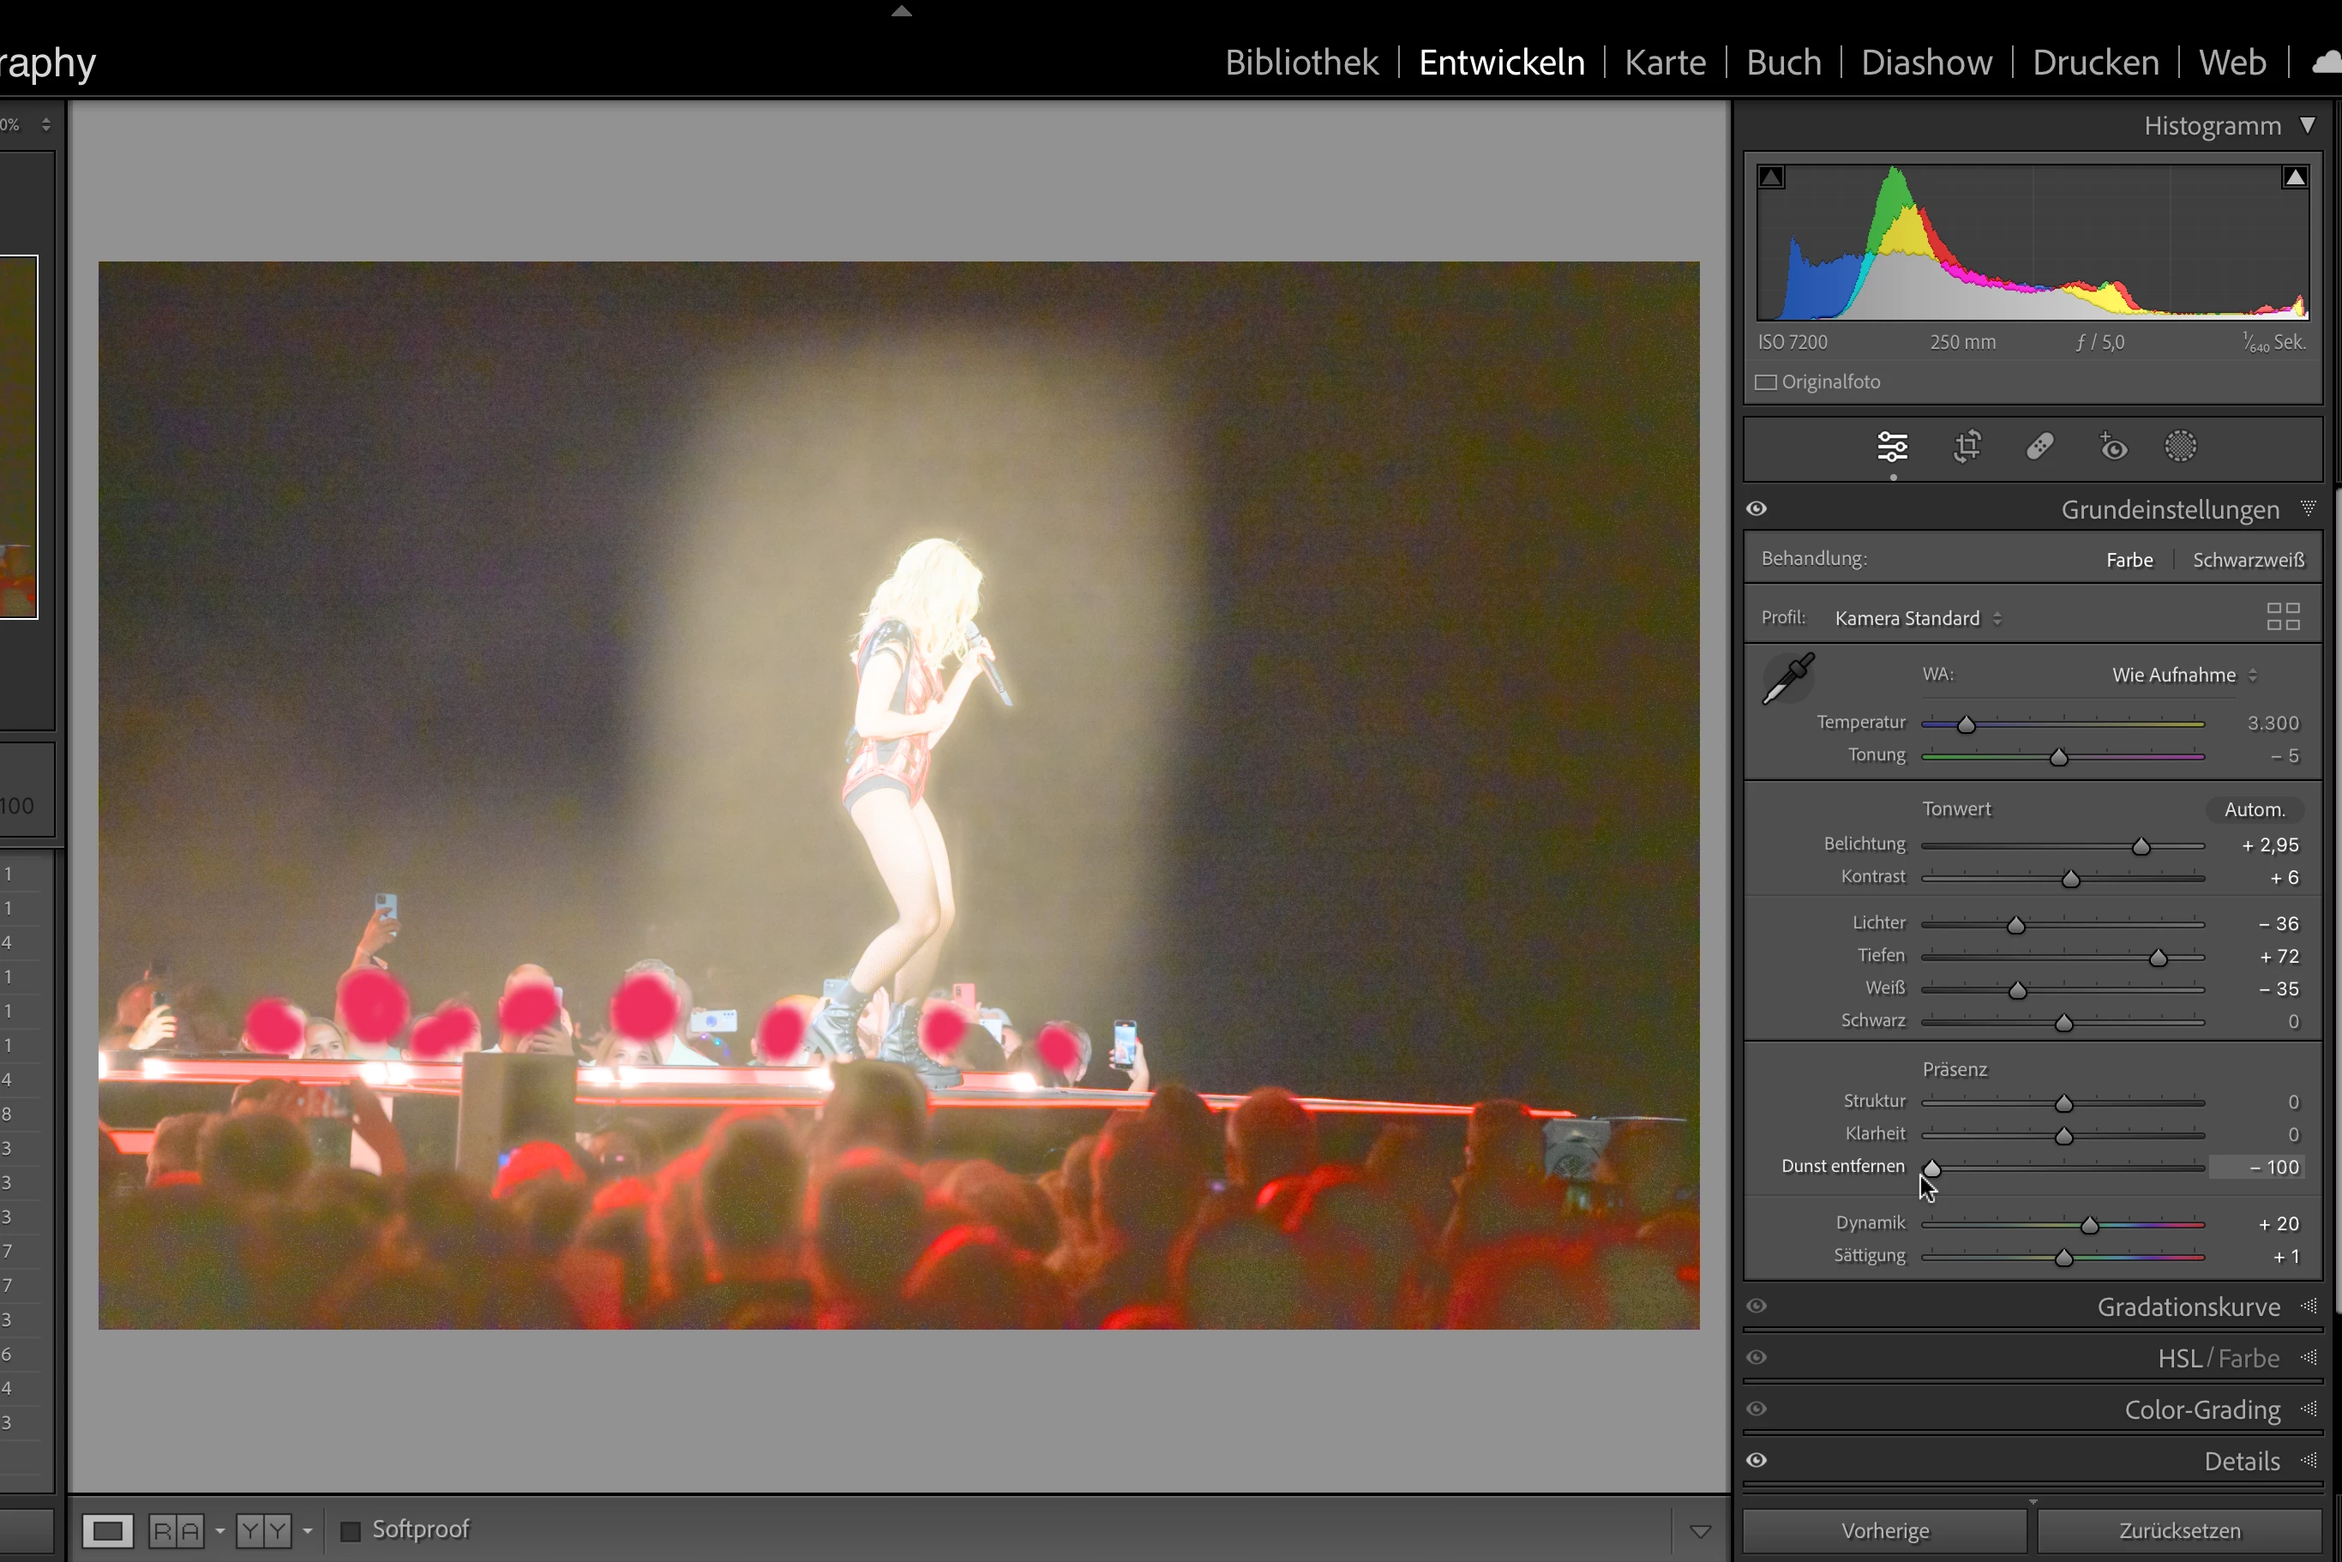Open the Masking tool
The height and width of the screenshot is (1562, 2342).
2180,448
